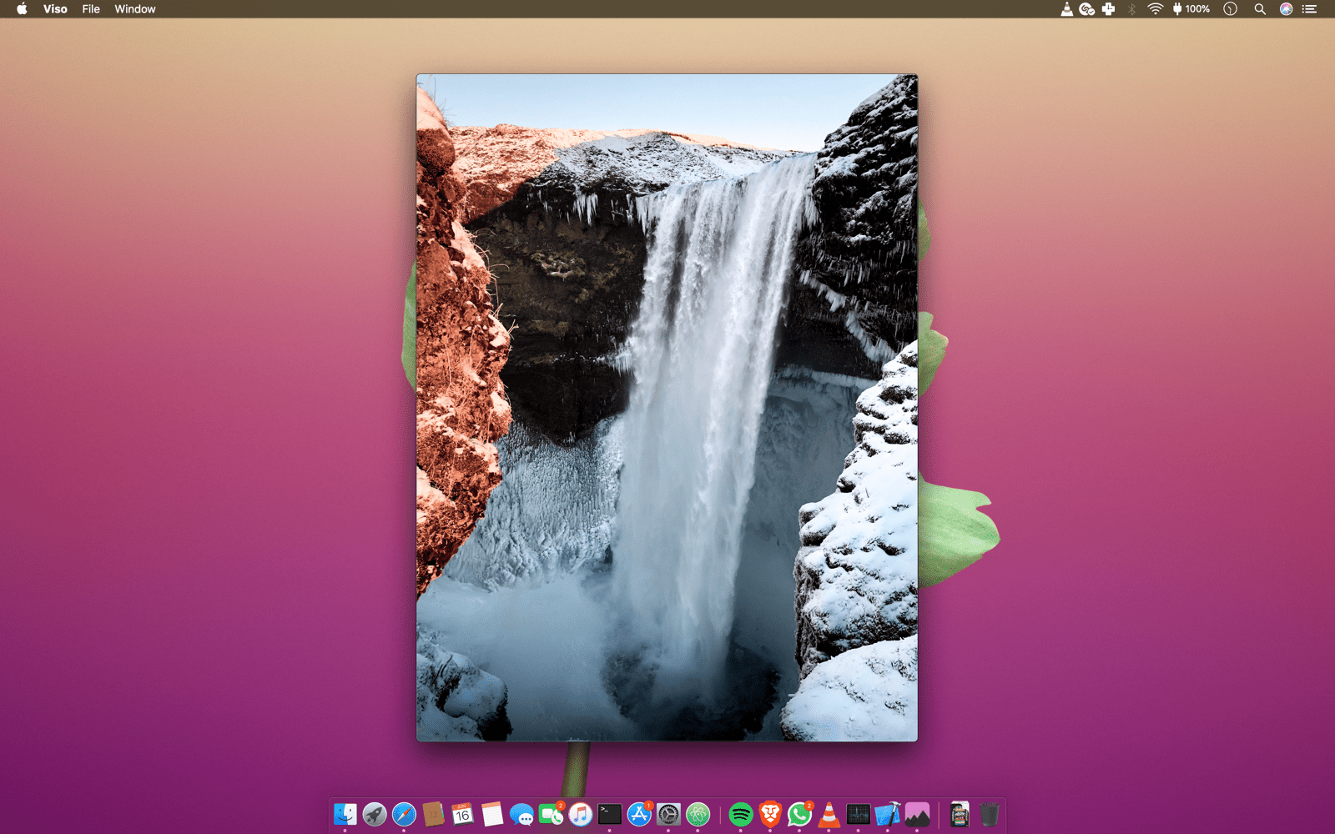
Task: Open the Atom editor in Dock
Action: (x=698, y=814)
